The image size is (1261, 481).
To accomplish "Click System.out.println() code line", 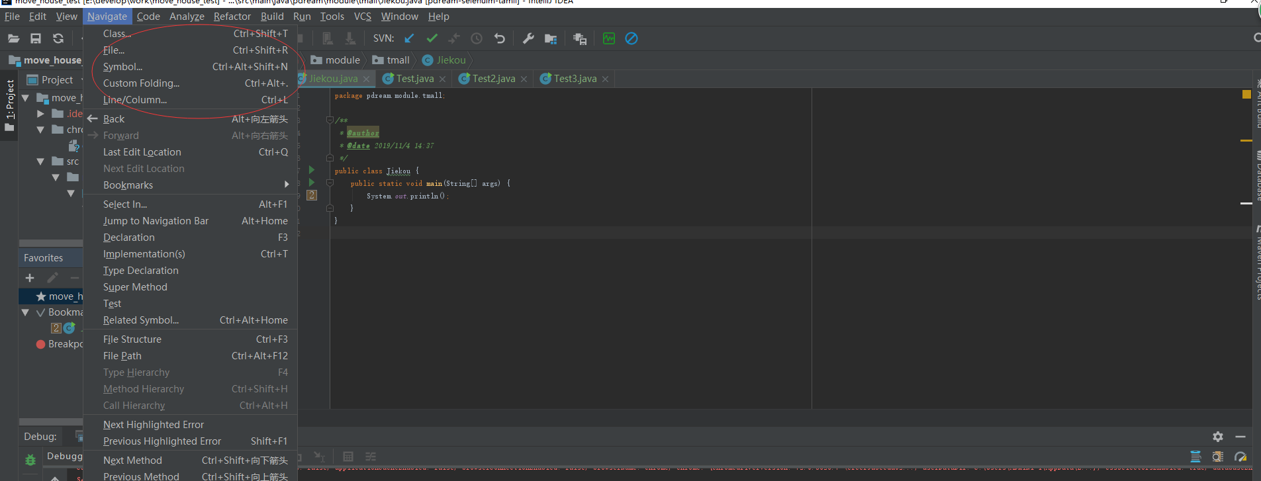I will click(408, 196).
